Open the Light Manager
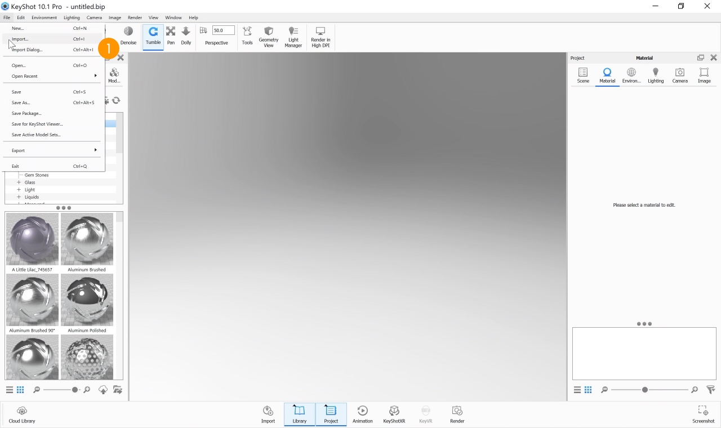 pyautogui.click(x=293, y=35)
